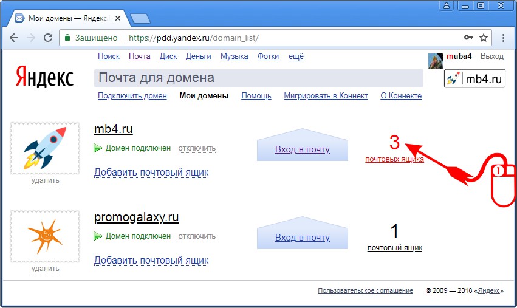The width and height of the screenshot is (517, 308).
Task: Open the Подключить домен menu item
Action: click(x=132, y=95)
